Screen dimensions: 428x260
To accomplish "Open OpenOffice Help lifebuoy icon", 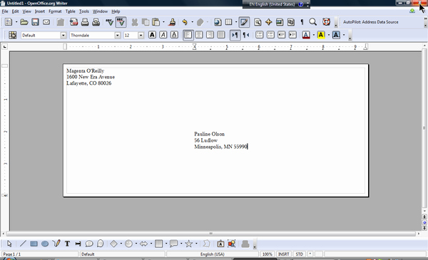I will pyautogui.click(x=326, y=22).
